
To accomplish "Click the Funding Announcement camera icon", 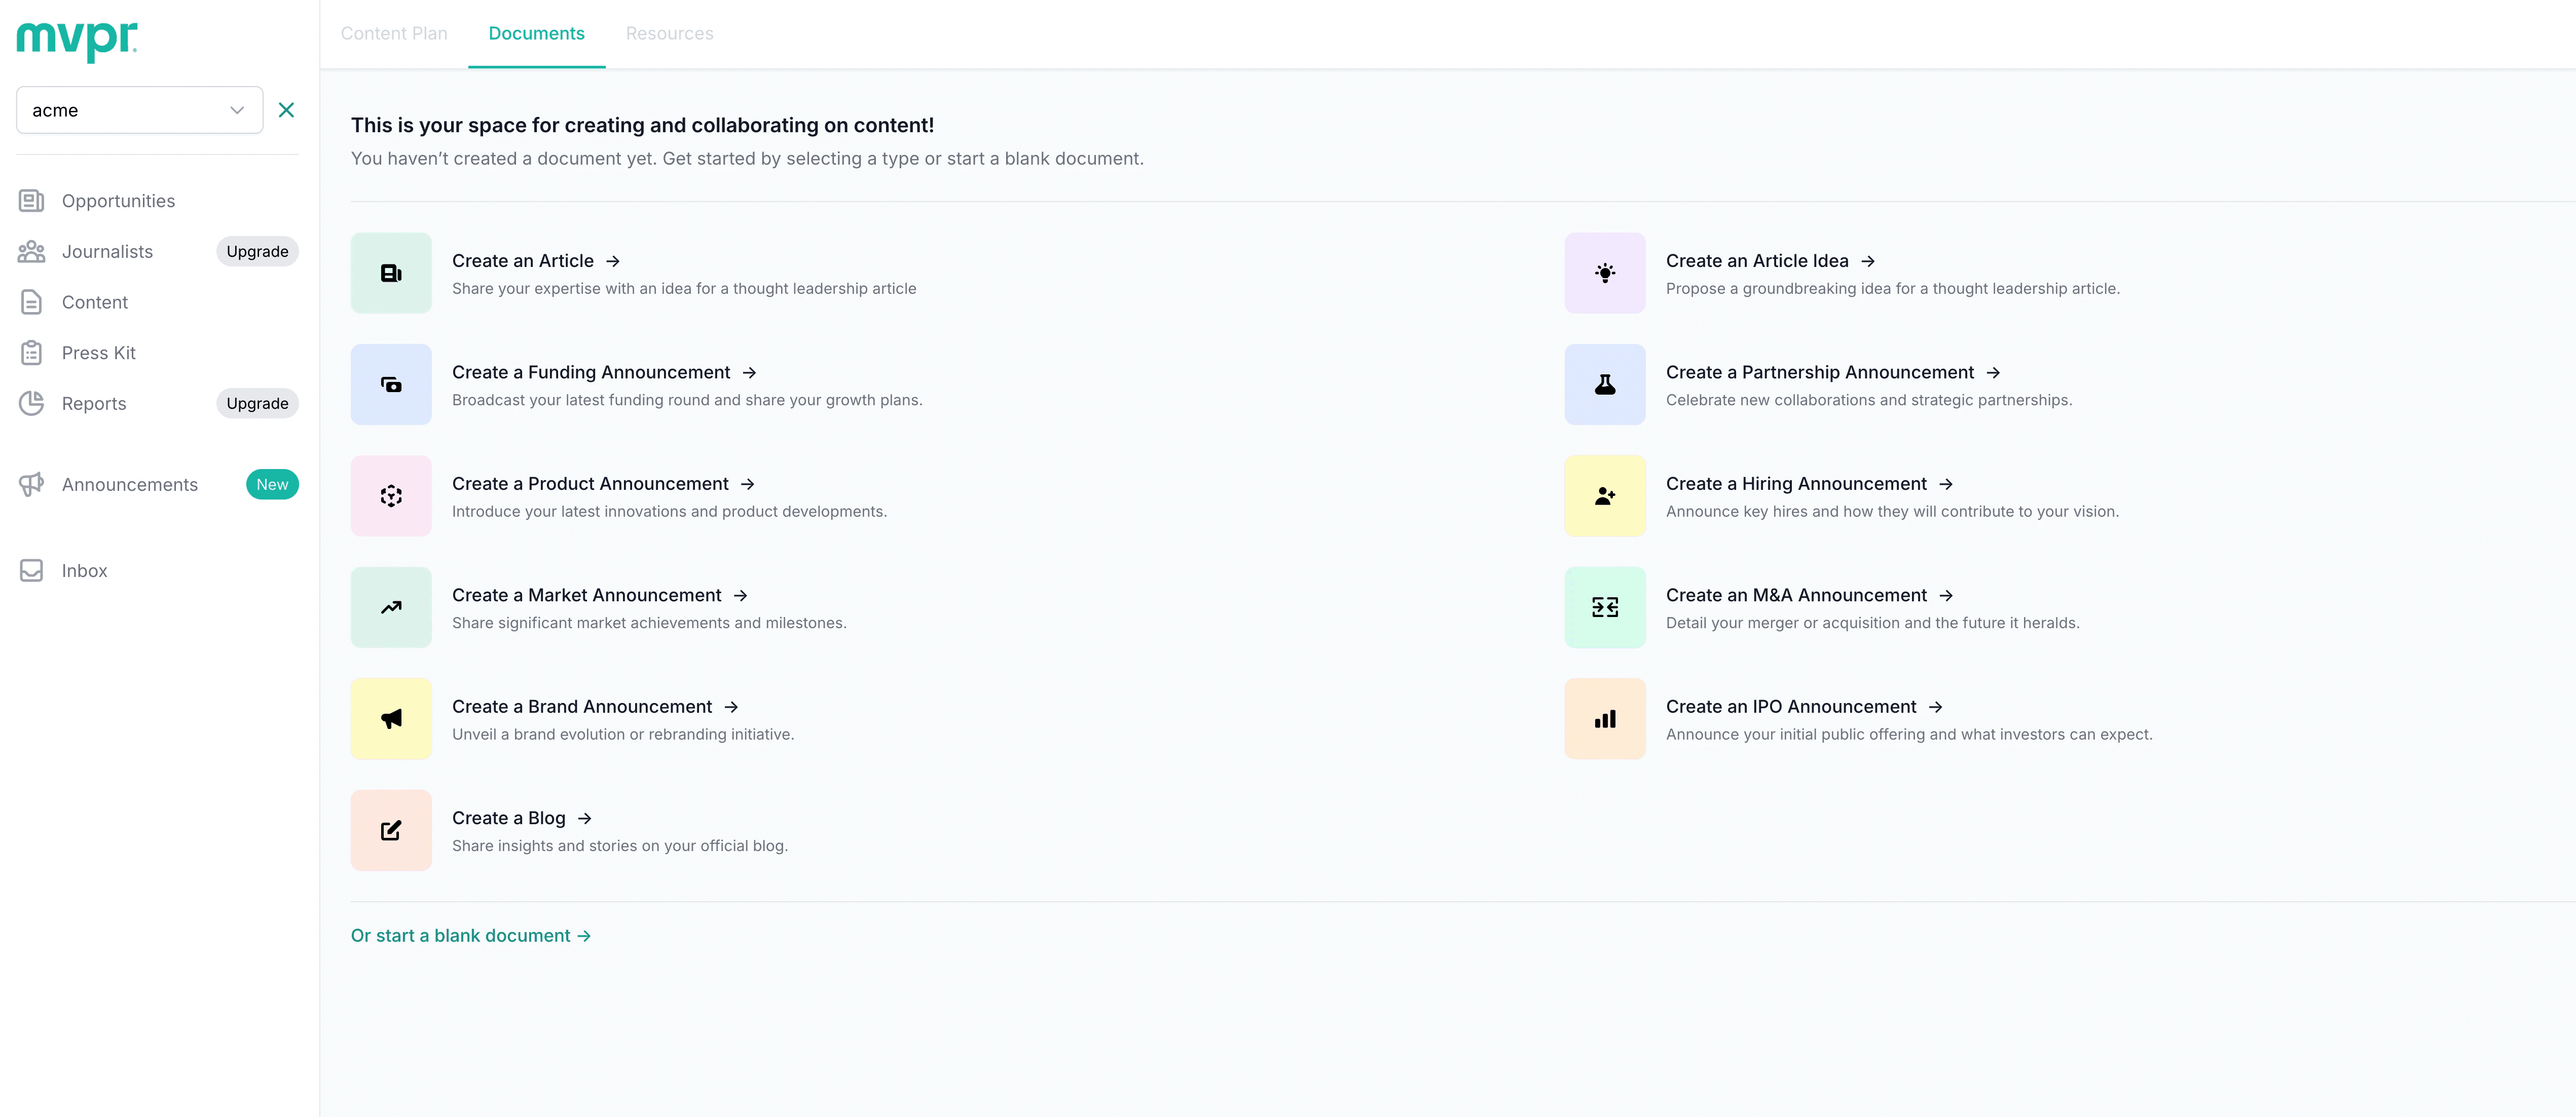I will pyautogui.click(x=391, y=383).
